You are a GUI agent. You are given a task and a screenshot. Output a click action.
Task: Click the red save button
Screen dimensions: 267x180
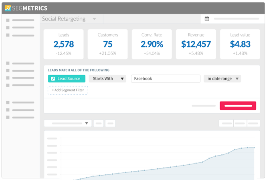[x=238, y=106]
